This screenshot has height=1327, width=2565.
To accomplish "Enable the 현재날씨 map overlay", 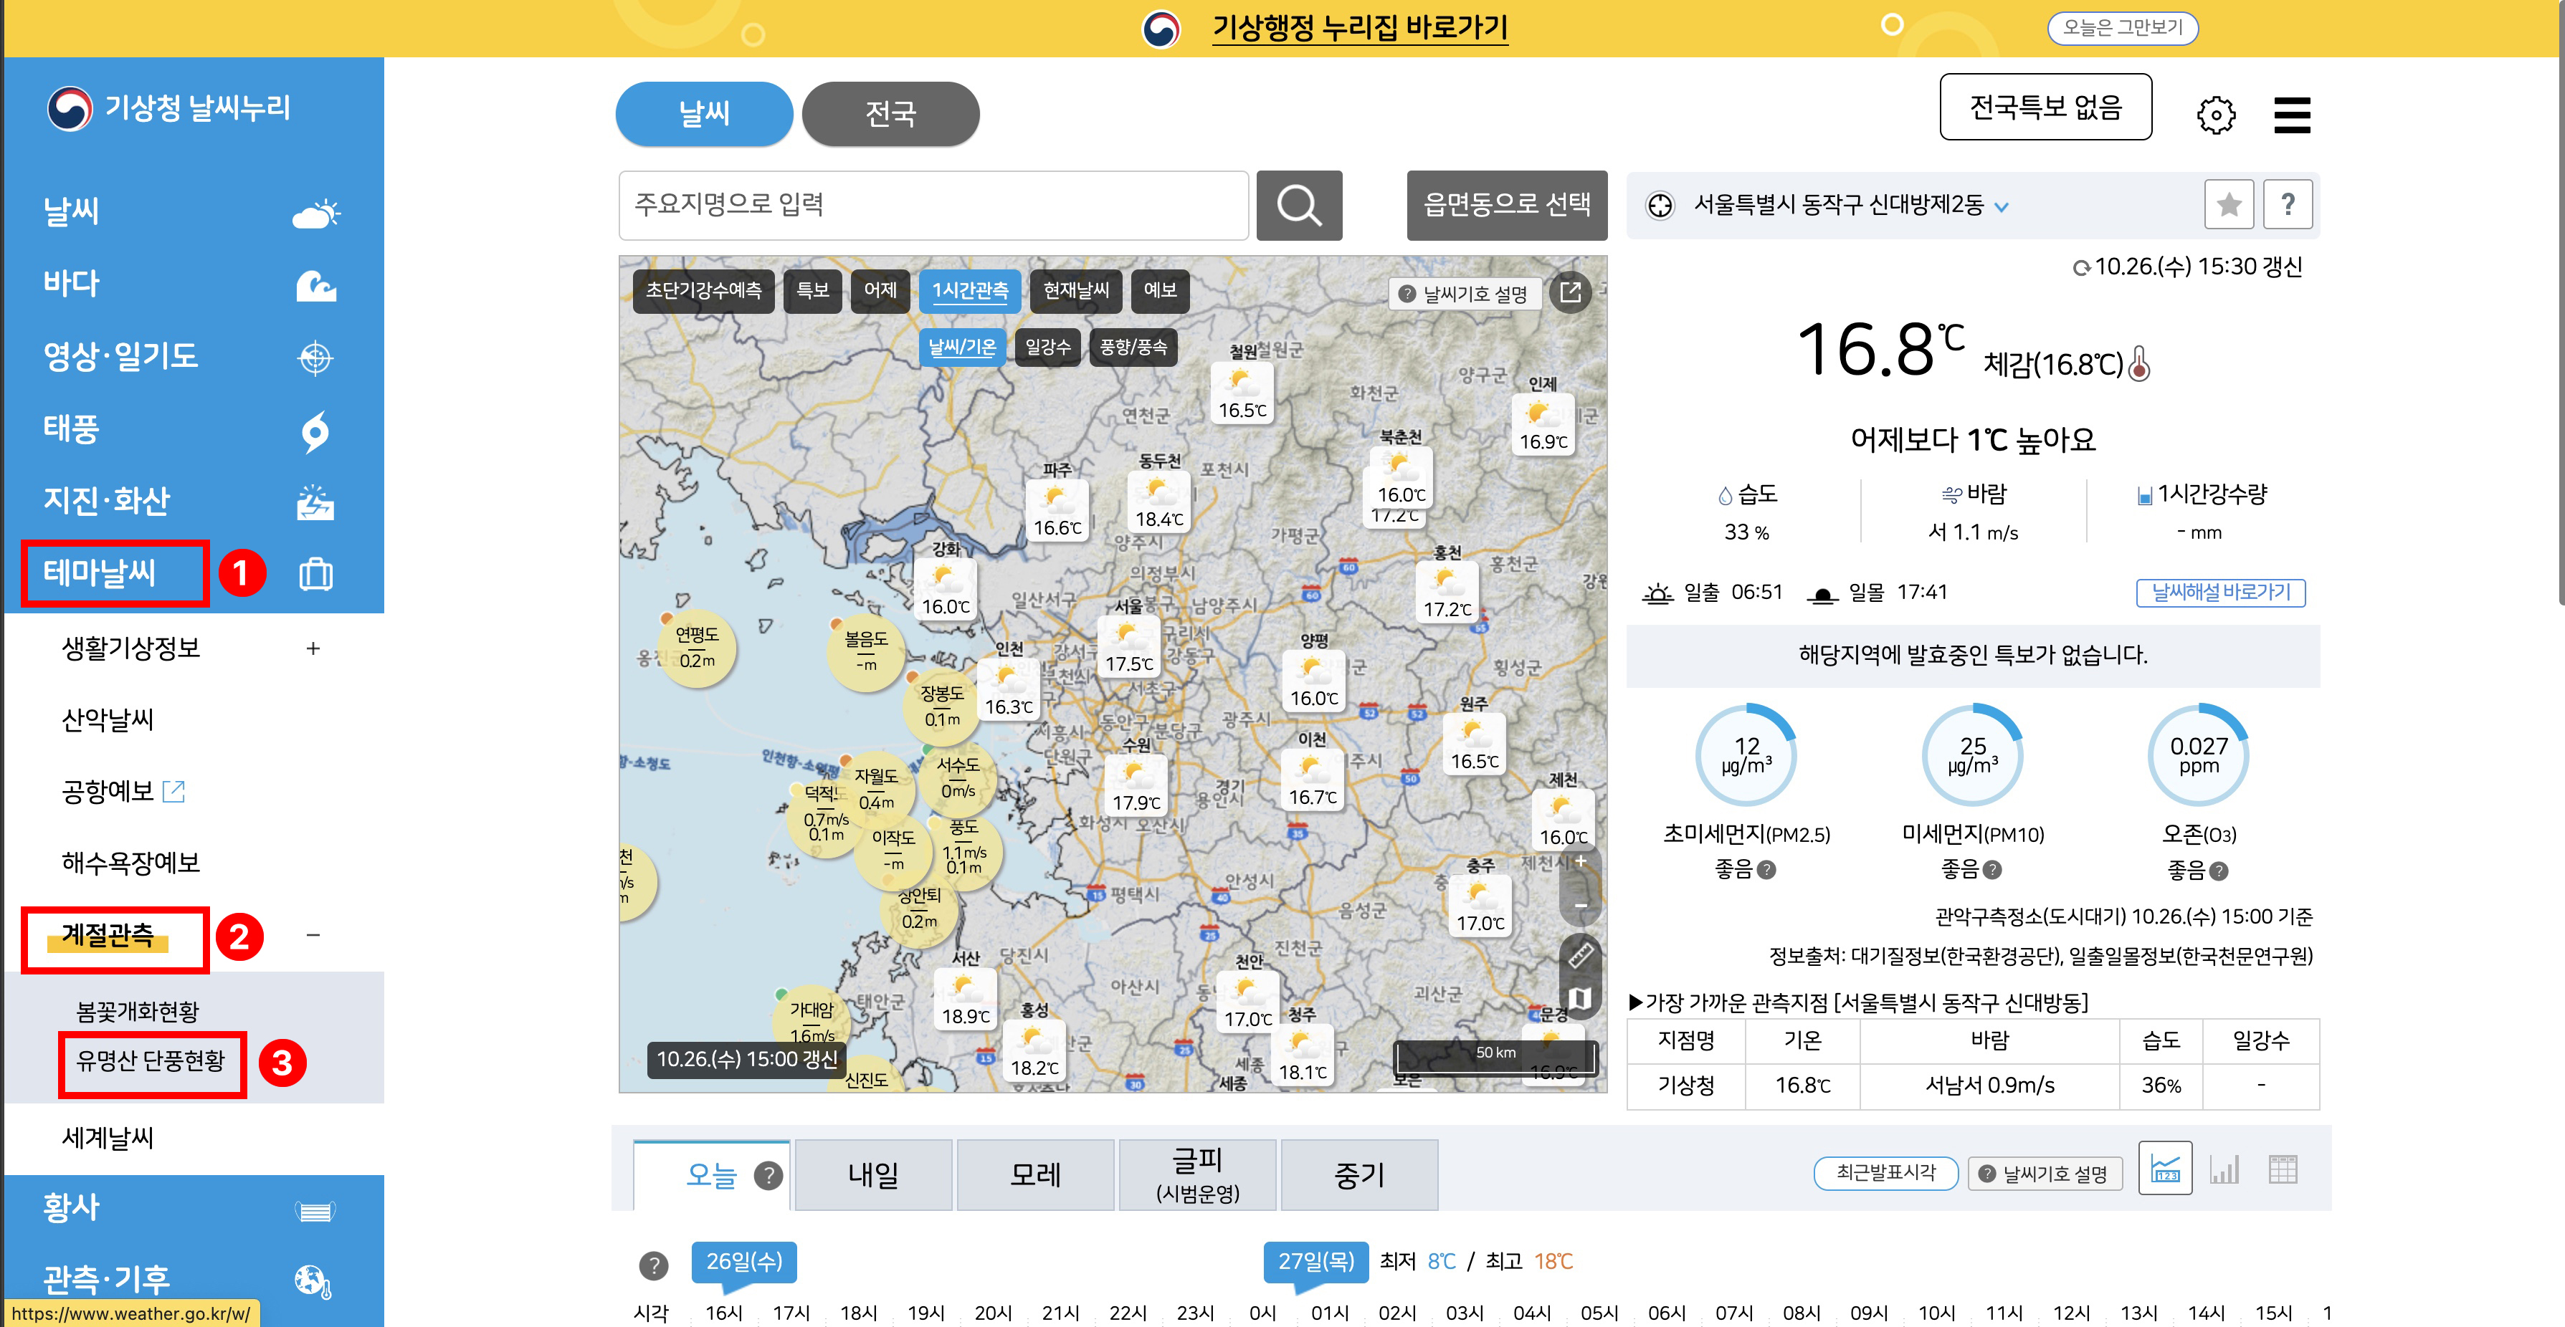I will point(1075,291).
